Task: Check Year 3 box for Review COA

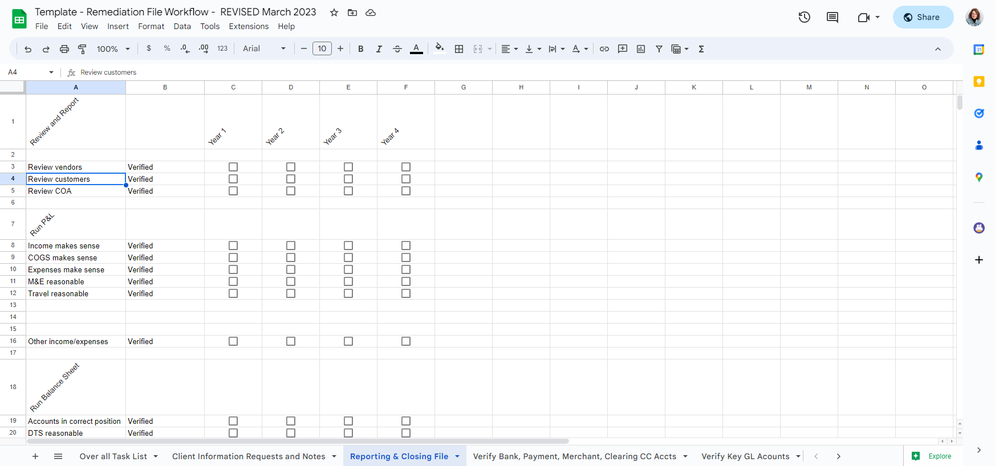Action: (348, 191)
